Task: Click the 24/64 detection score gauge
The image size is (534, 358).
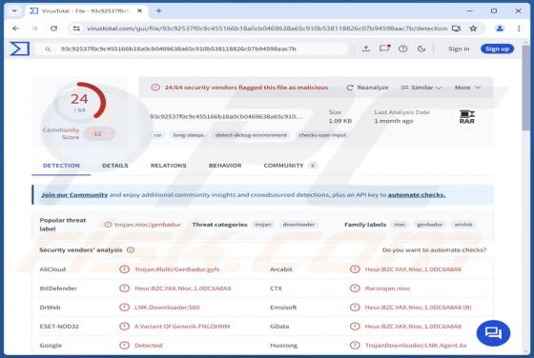Action: (x=80, y=102)
